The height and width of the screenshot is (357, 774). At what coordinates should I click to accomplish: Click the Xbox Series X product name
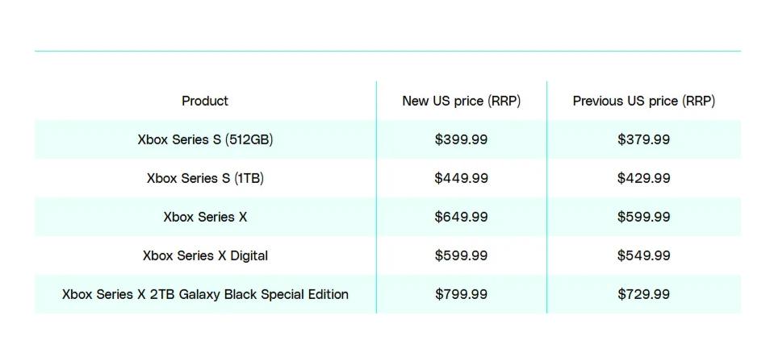[205, 217]
